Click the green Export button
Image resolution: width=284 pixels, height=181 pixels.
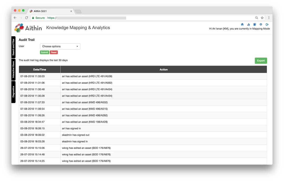coord(261,61)
